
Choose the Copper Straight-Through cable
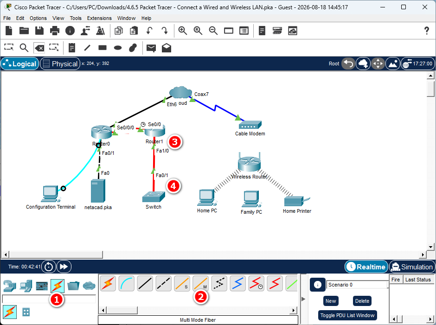(x=145, y=283)
